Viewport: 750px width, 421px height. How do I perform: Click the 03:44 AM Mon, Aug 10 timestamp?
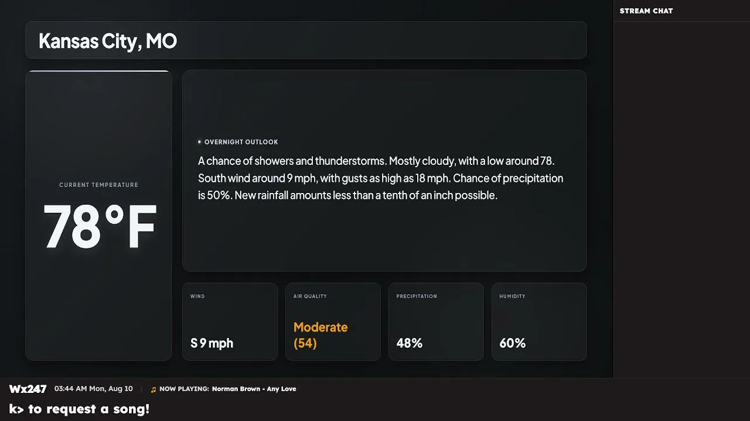(x=94, y=389)
